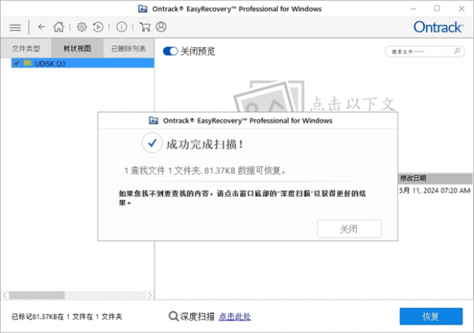The width and height of the screenshot is (474, 333).
Task: Close the EasyRecovery main window
Action: (461, 9)
